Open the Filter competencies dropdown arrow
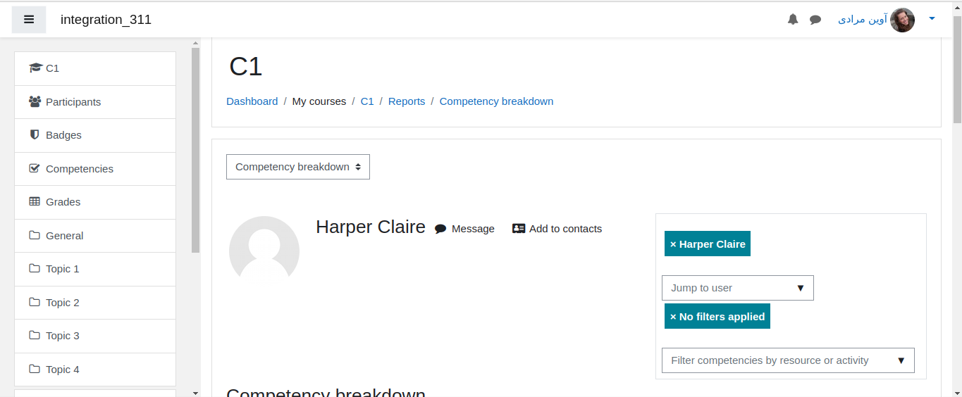This screenshot has height=397, width=962. [x=901, y=360]
